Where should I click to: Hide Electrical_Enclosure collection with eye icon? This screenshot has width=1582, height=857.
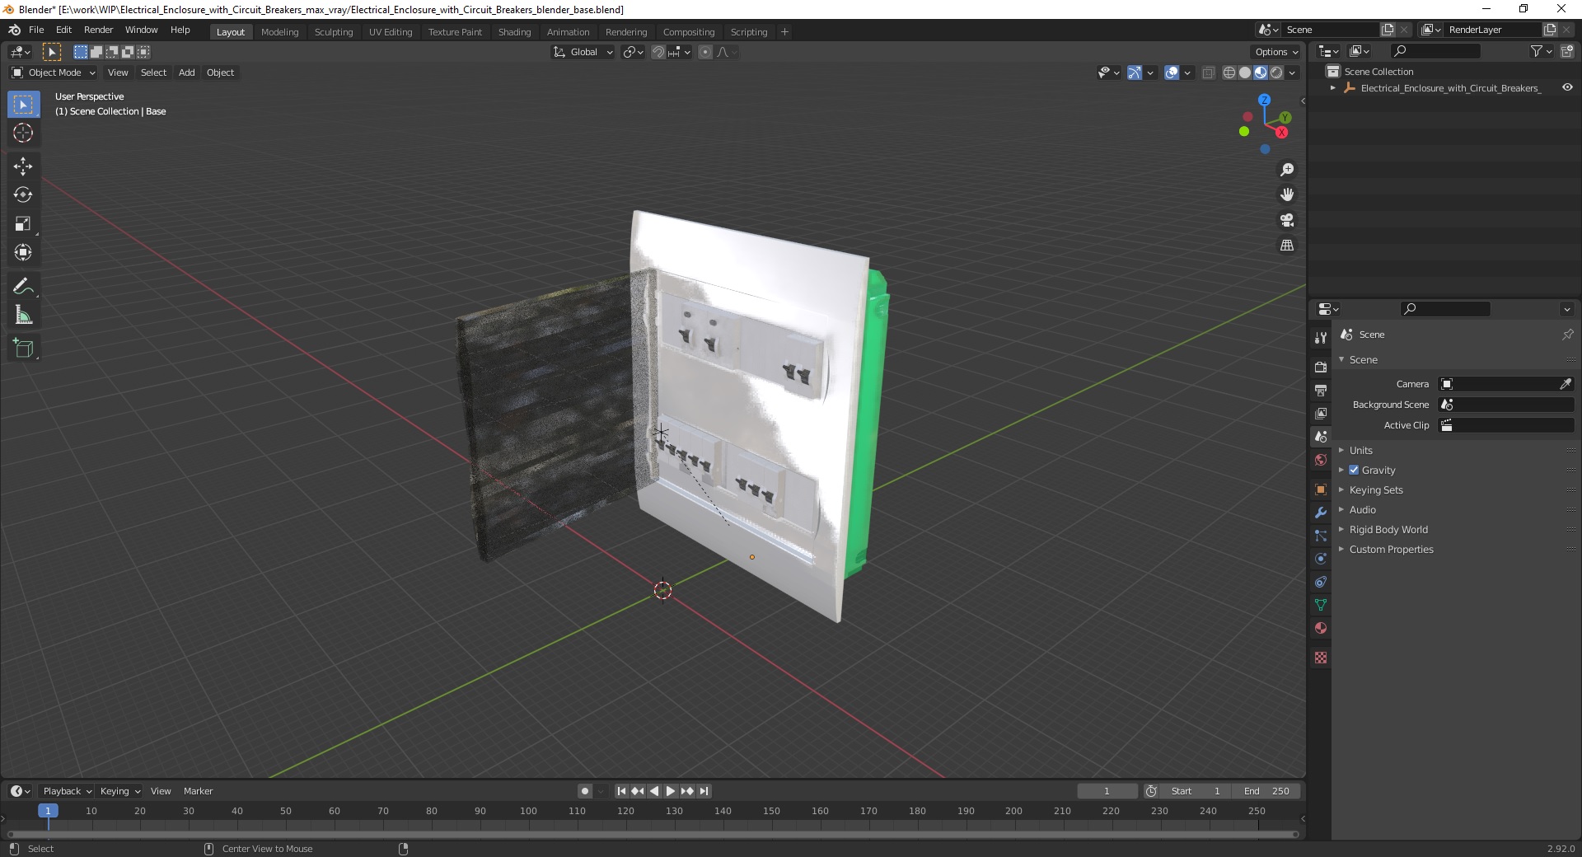click(x=1567, y=87)
